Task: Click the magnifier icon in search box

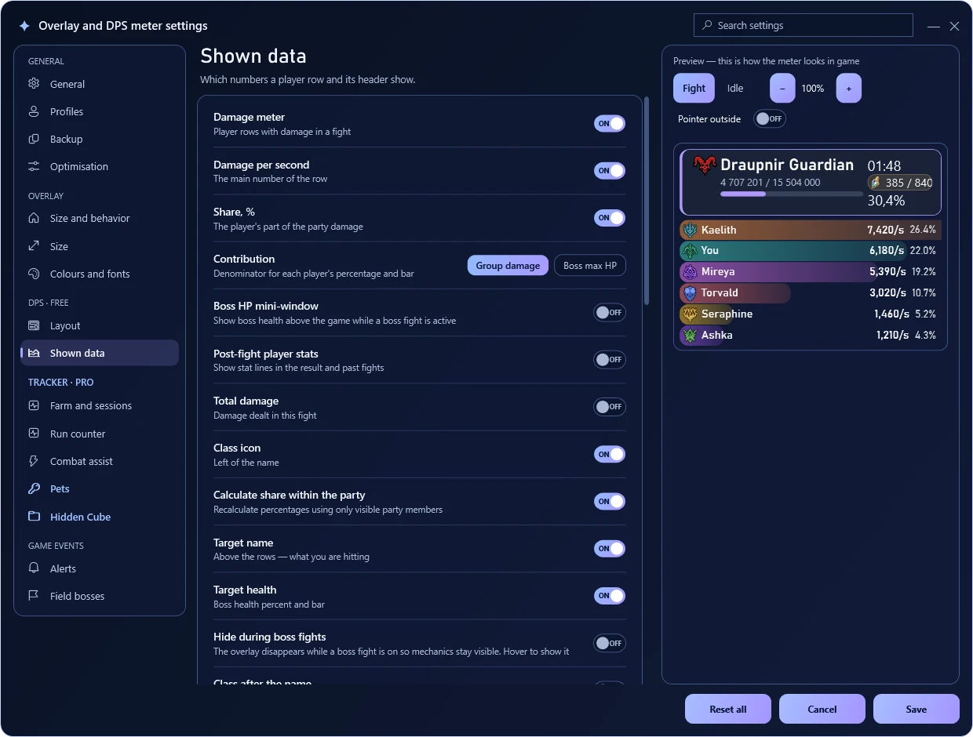Action: [x=708, y=25]
